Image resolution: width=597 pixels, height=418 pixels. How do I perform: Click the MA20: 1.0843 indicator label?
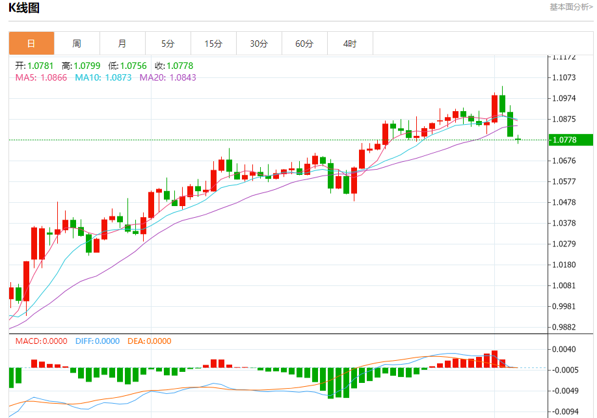coord(168,77)
